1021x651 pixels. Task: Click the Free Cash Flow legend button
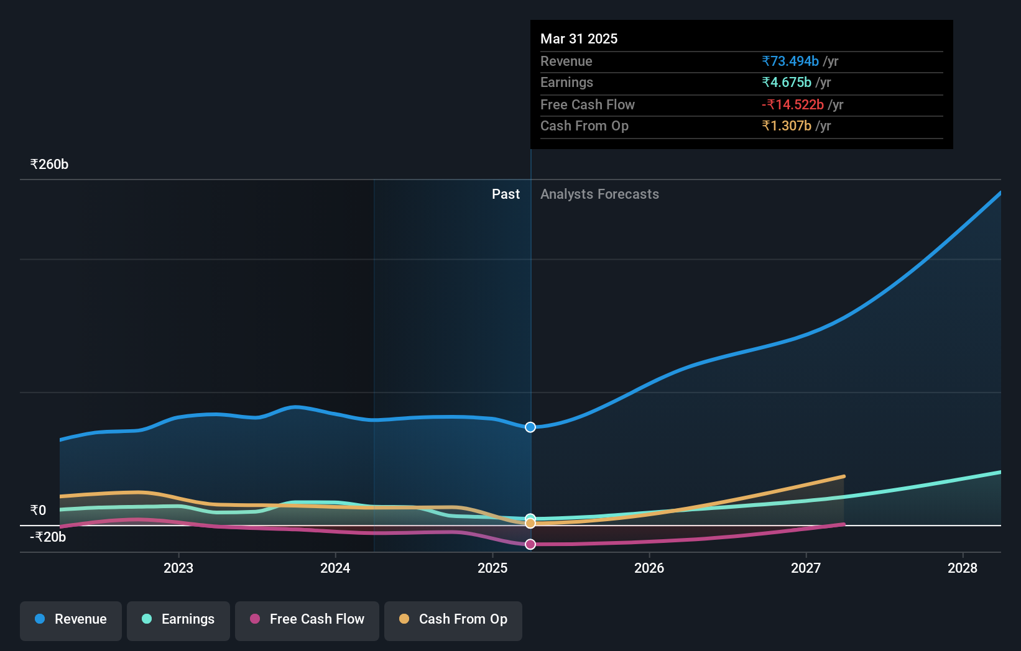point(307,619)
